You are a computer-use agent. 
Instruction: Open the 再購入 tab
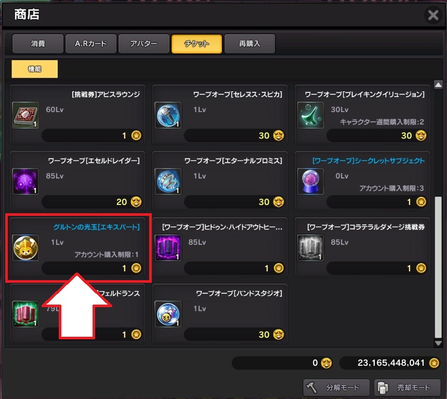[249, 44]
